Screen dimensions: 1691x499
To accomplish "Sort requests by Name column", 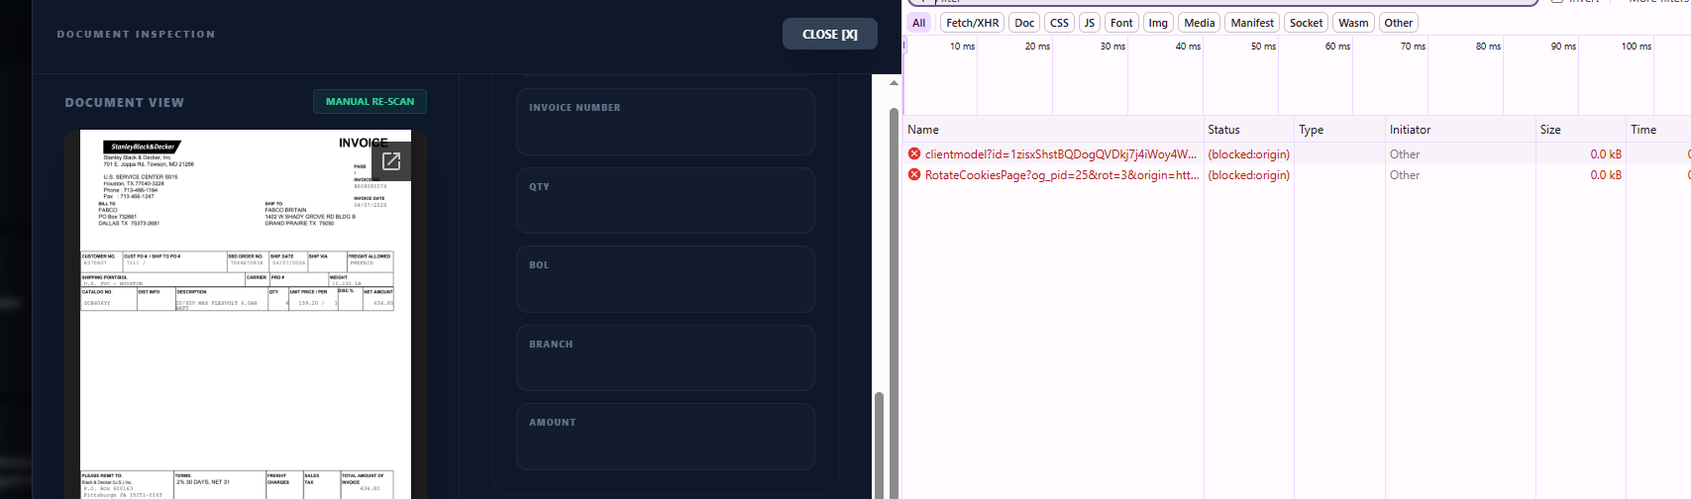I will pos(1052,129).
